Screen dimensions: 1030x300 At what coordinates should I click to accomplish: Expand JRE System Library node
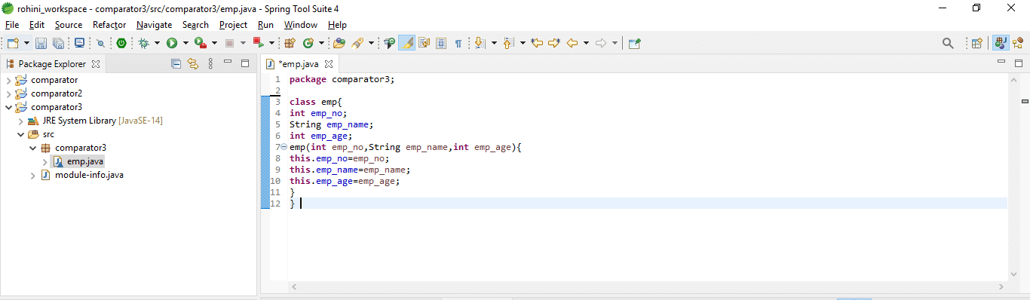point(21,121)
